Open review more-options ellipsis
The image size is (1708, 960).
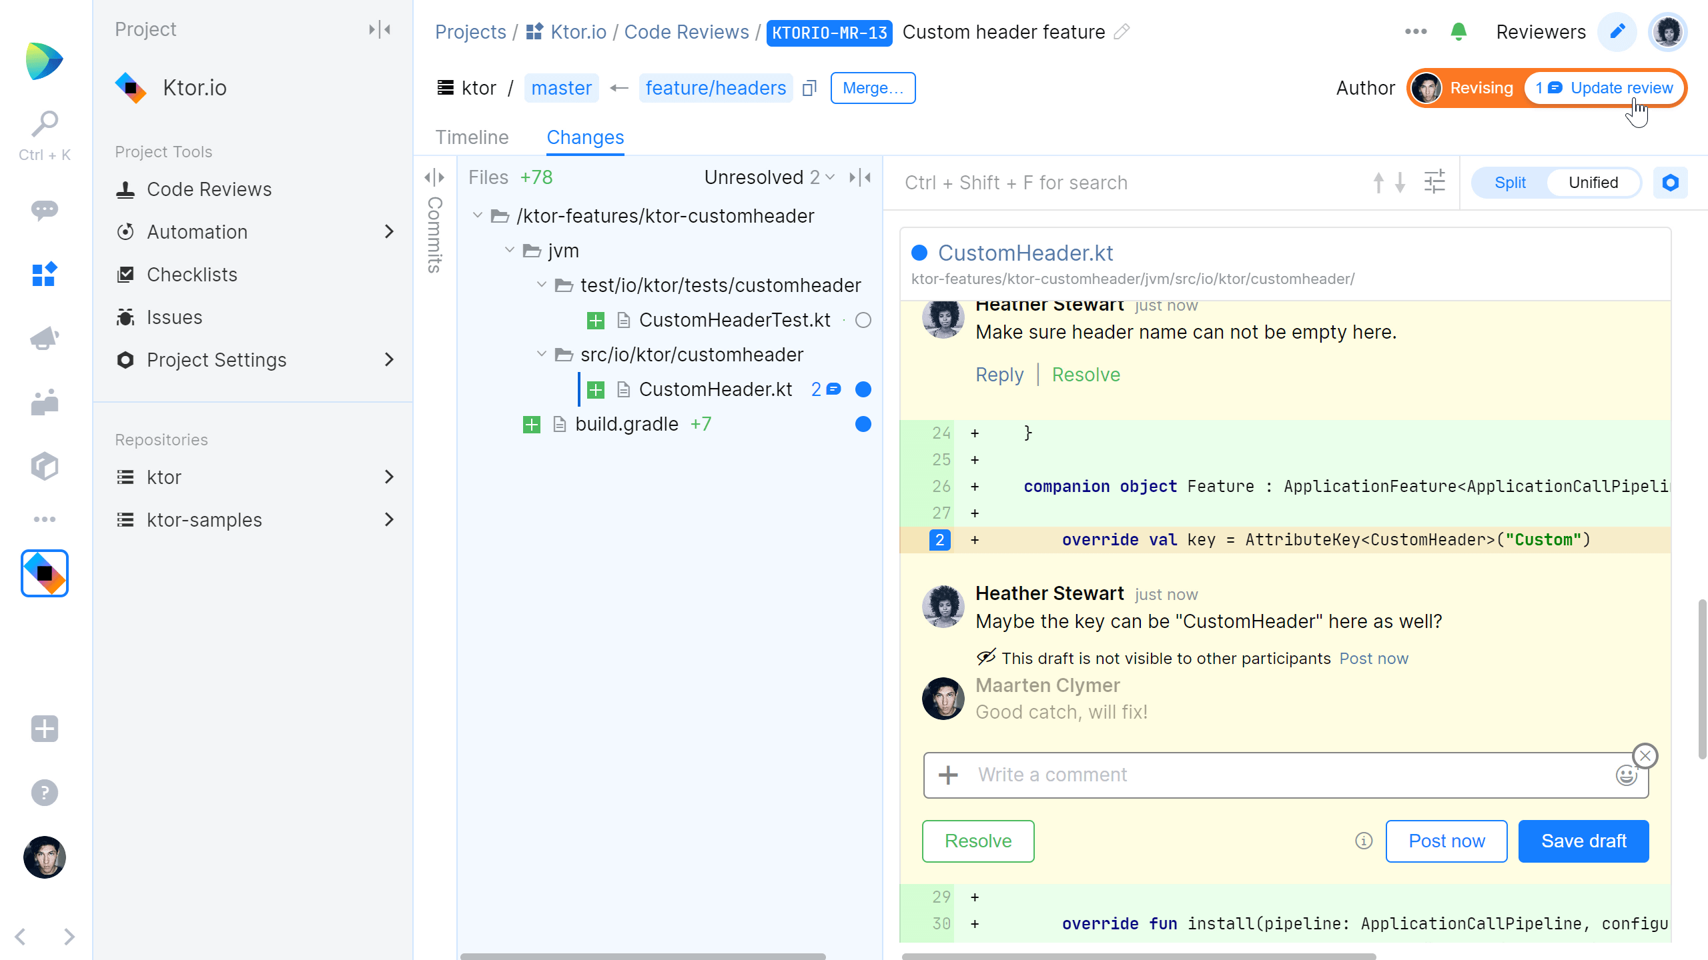(x=1416, y=31)
